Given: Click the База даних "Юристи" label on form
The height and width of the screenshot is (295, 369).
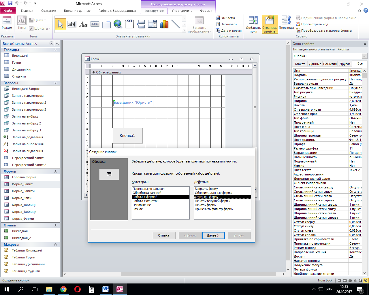Looking at the screenshot, I should [x=133, y=103].
